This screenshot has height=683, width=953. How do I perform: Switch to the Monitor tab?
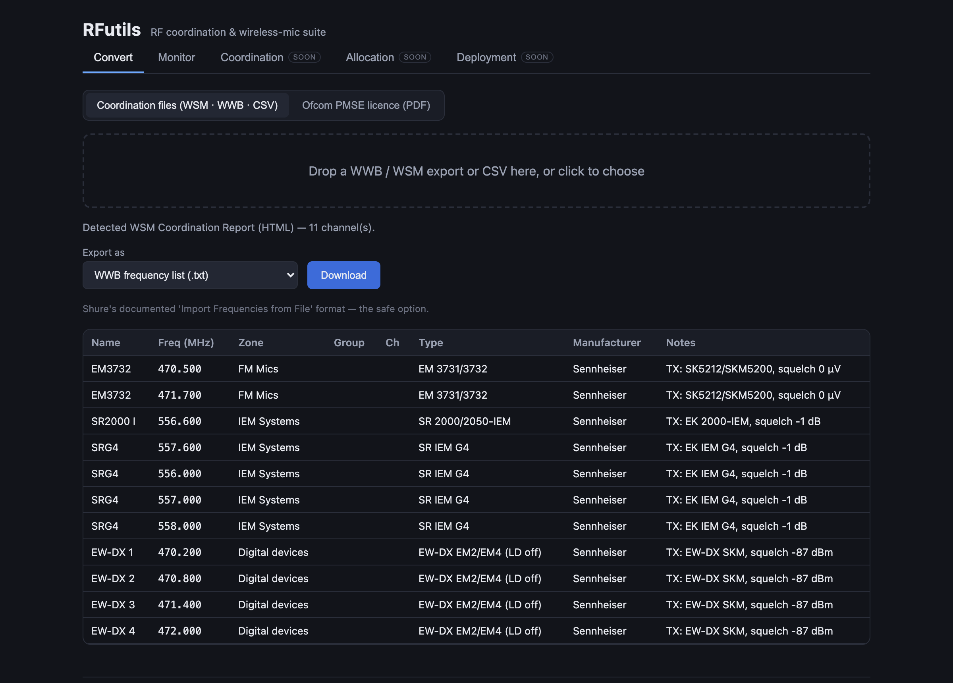point(176,57)
